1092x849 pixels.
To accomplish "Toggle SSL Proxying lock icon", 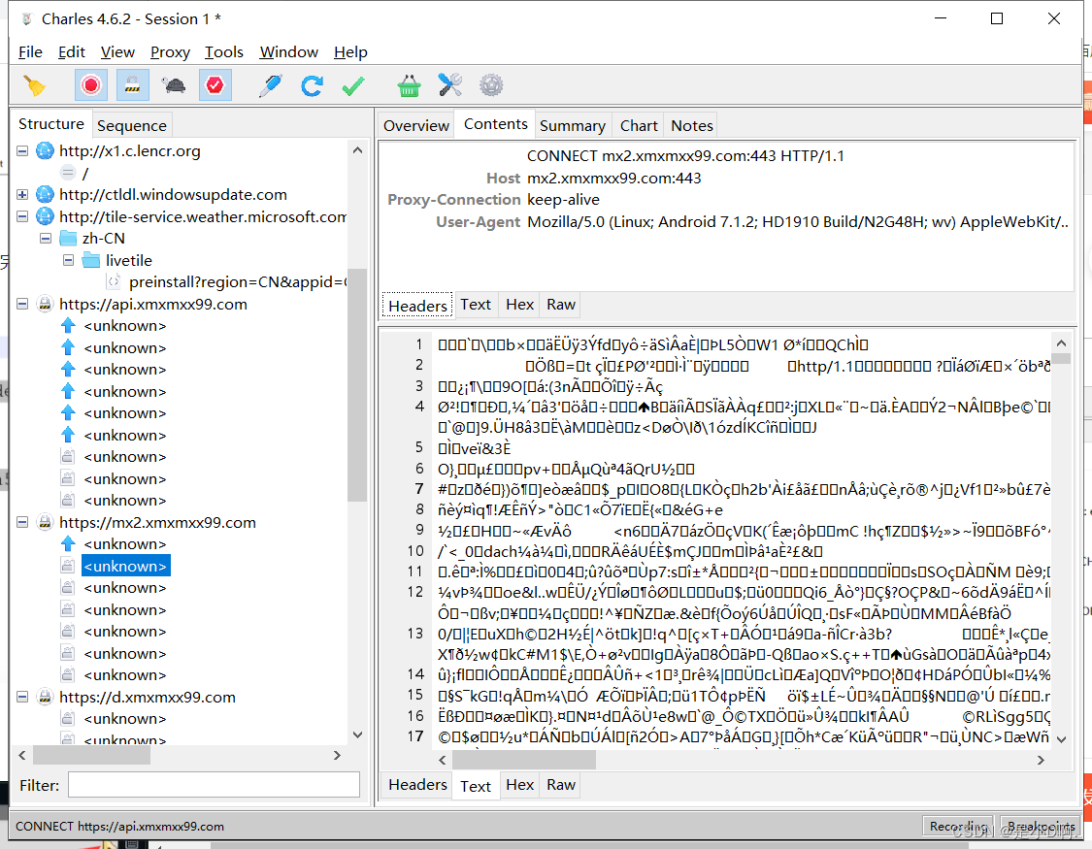I will pos(132,85).
